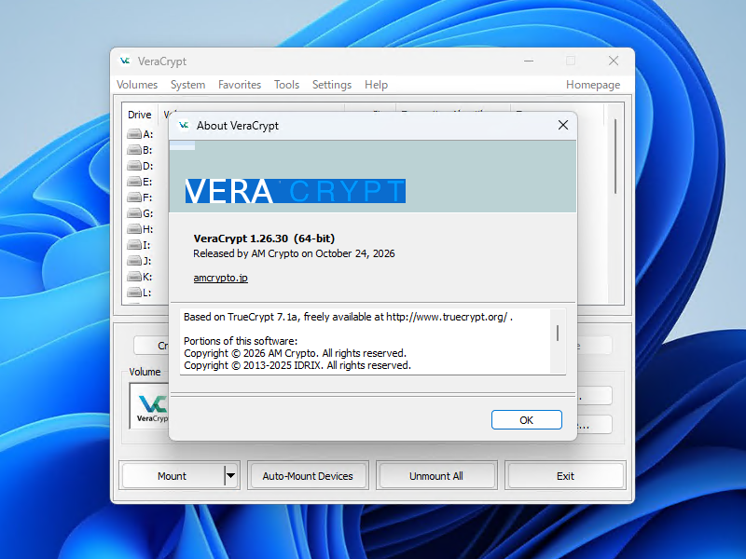Viewport: 746px width, 559px height.
Task: Close the VeraCrypt main window
Action: (614, 61)
